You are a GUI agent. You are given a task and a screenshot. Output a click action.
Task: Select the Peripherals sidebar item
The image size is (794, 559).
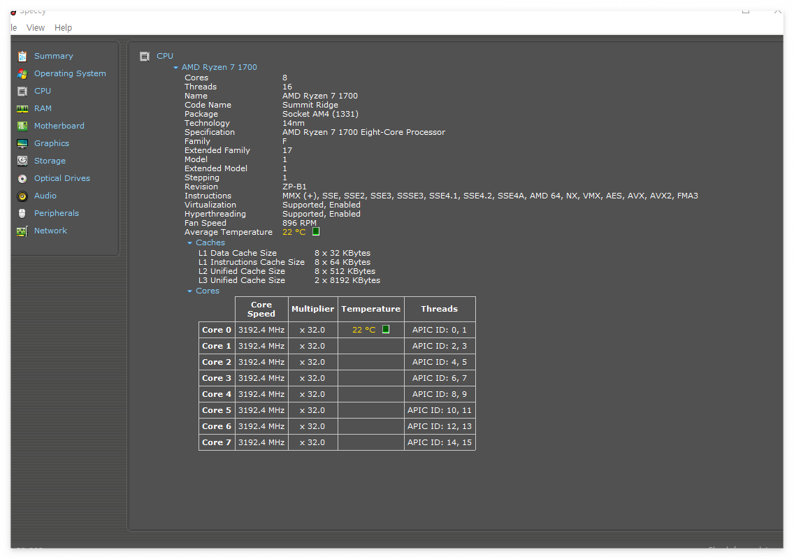pyautogui.click(x=56, y=213)
